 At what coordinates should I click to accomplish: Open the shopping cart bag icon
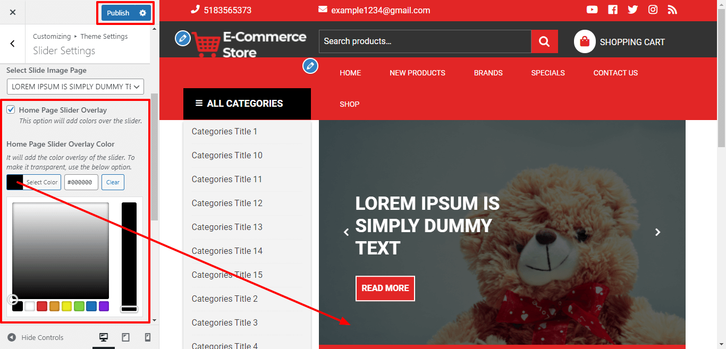[585, 41]
